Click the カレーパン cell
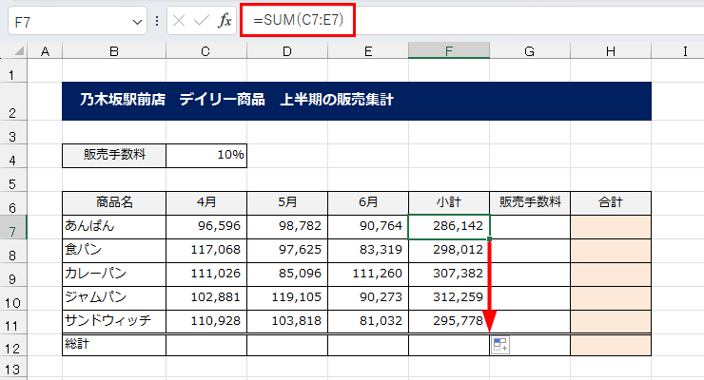The width and height of the screenshot is (704, 380). 114,275
